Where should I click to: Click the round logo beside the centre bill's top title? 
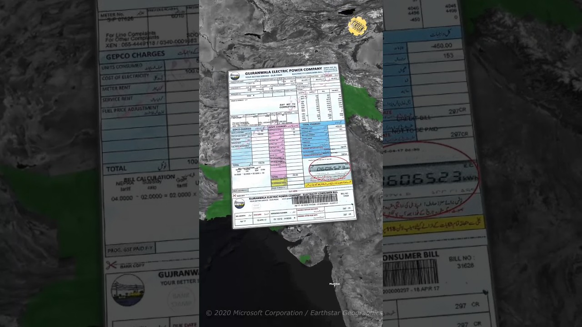point(235,76)
